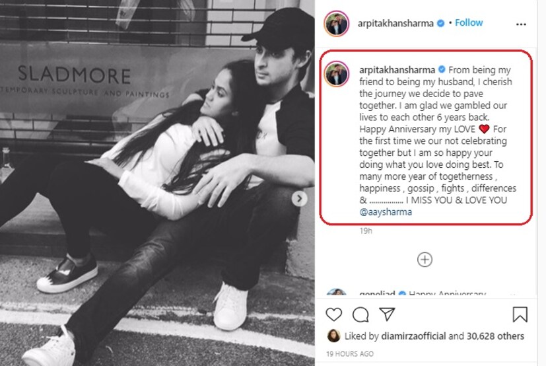The image size is (546, 366).
Task: Share the post via paper plane icon
Action: point(387,314)
